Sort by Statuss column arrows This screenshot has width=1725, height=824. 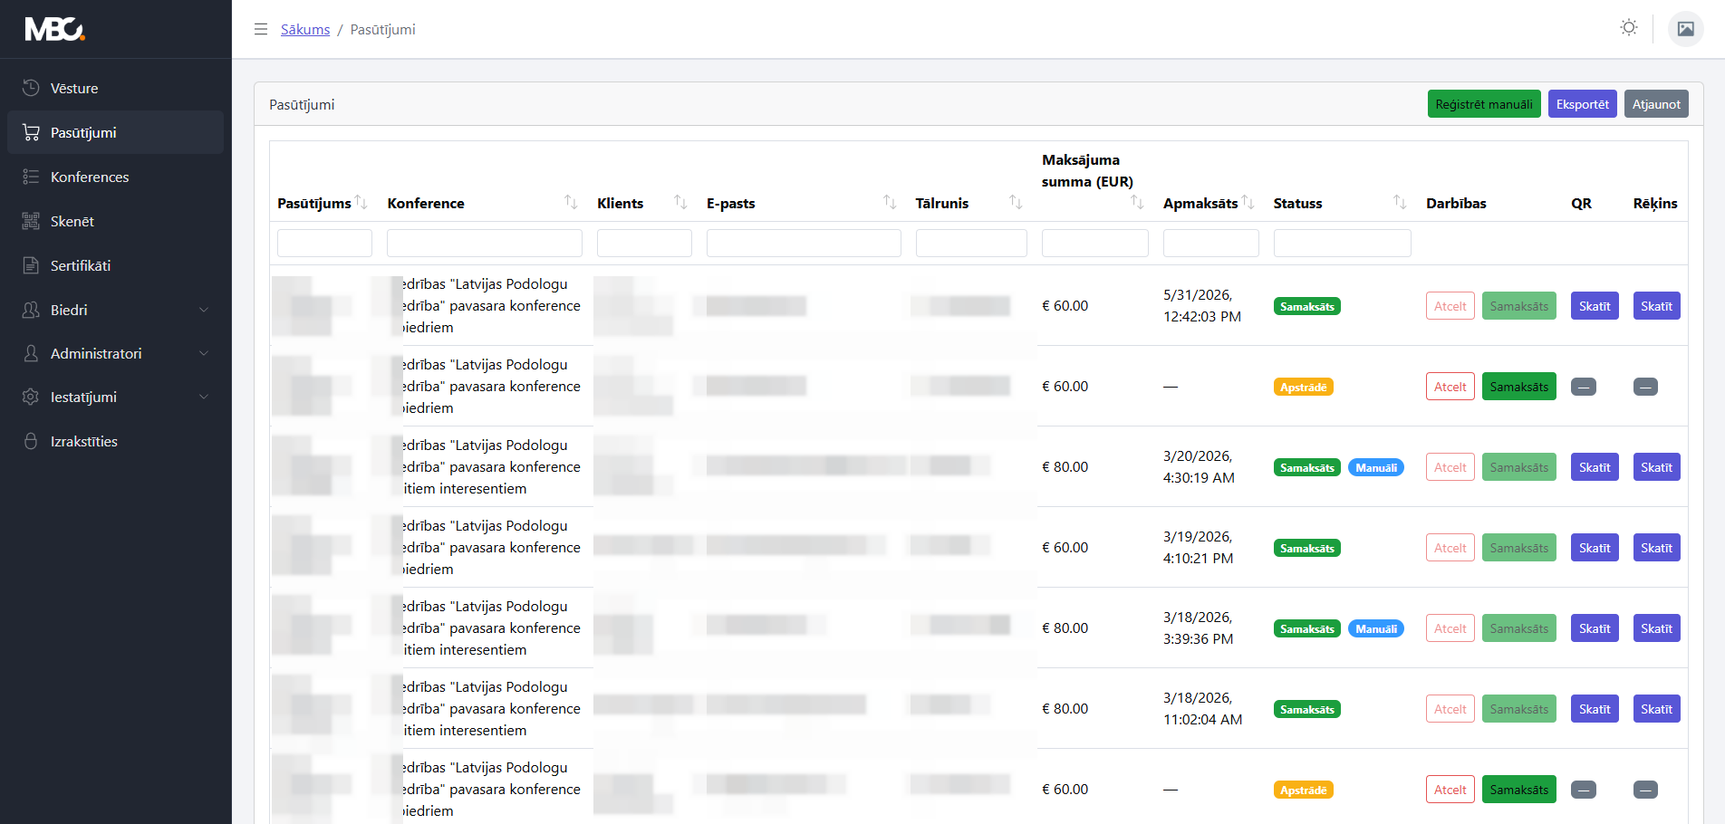tap(1400, 202)
